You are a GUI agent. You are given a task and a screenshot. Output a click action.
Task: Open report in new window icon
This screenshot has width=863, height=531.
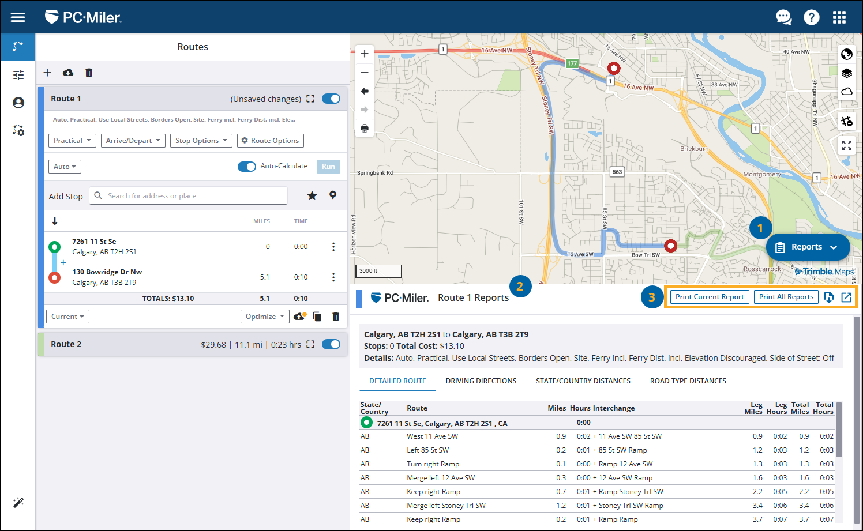pos(846,297)
